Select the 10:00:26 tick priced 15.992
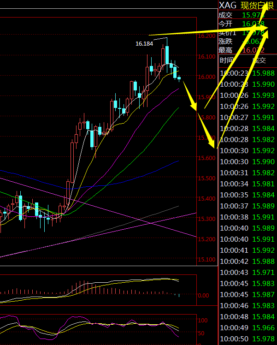Viewport: 277px width, 345px height. pyautogui.click(x=248, y=106)
